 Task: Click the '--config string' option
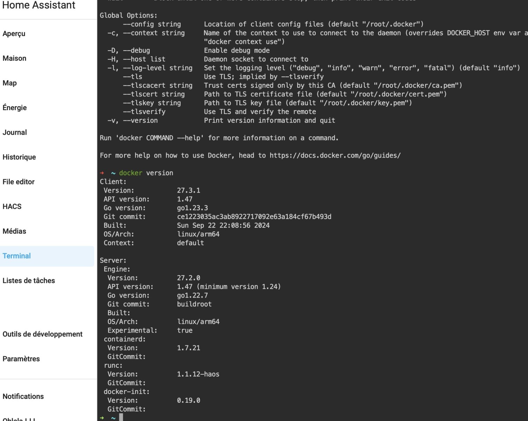coord(152,24)
